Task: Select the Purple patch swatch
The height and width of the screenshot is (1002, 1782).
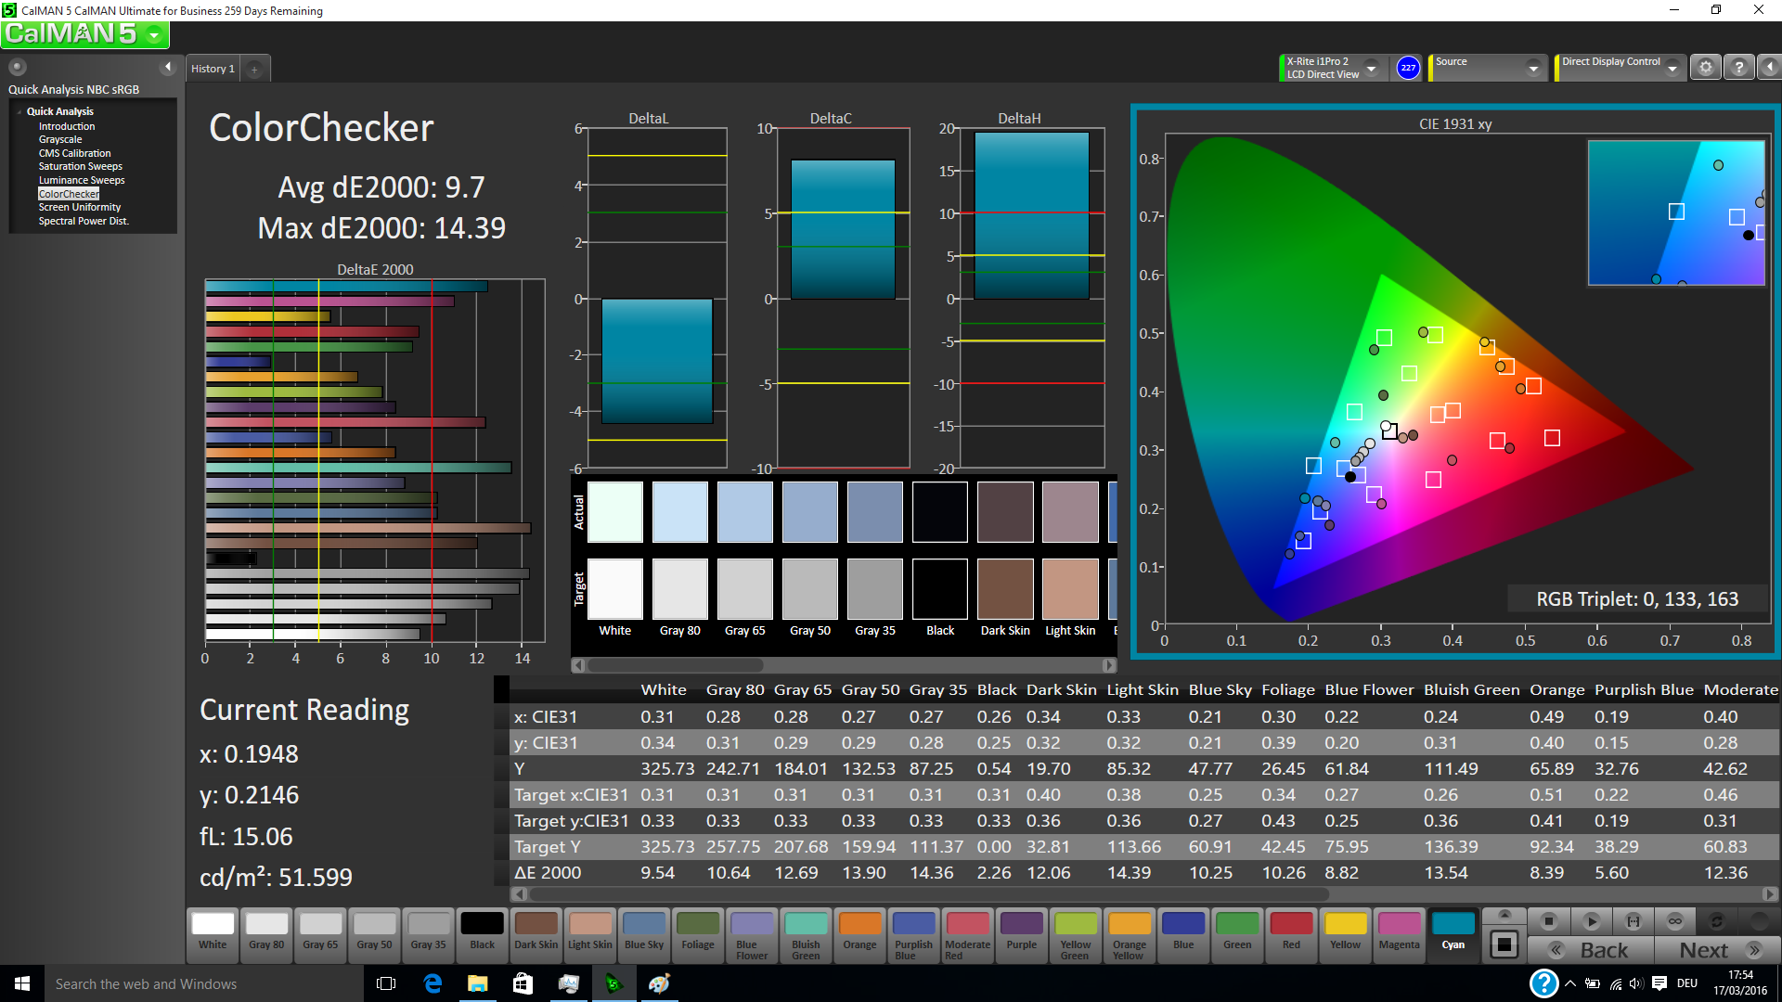Action: point(1021,934)
